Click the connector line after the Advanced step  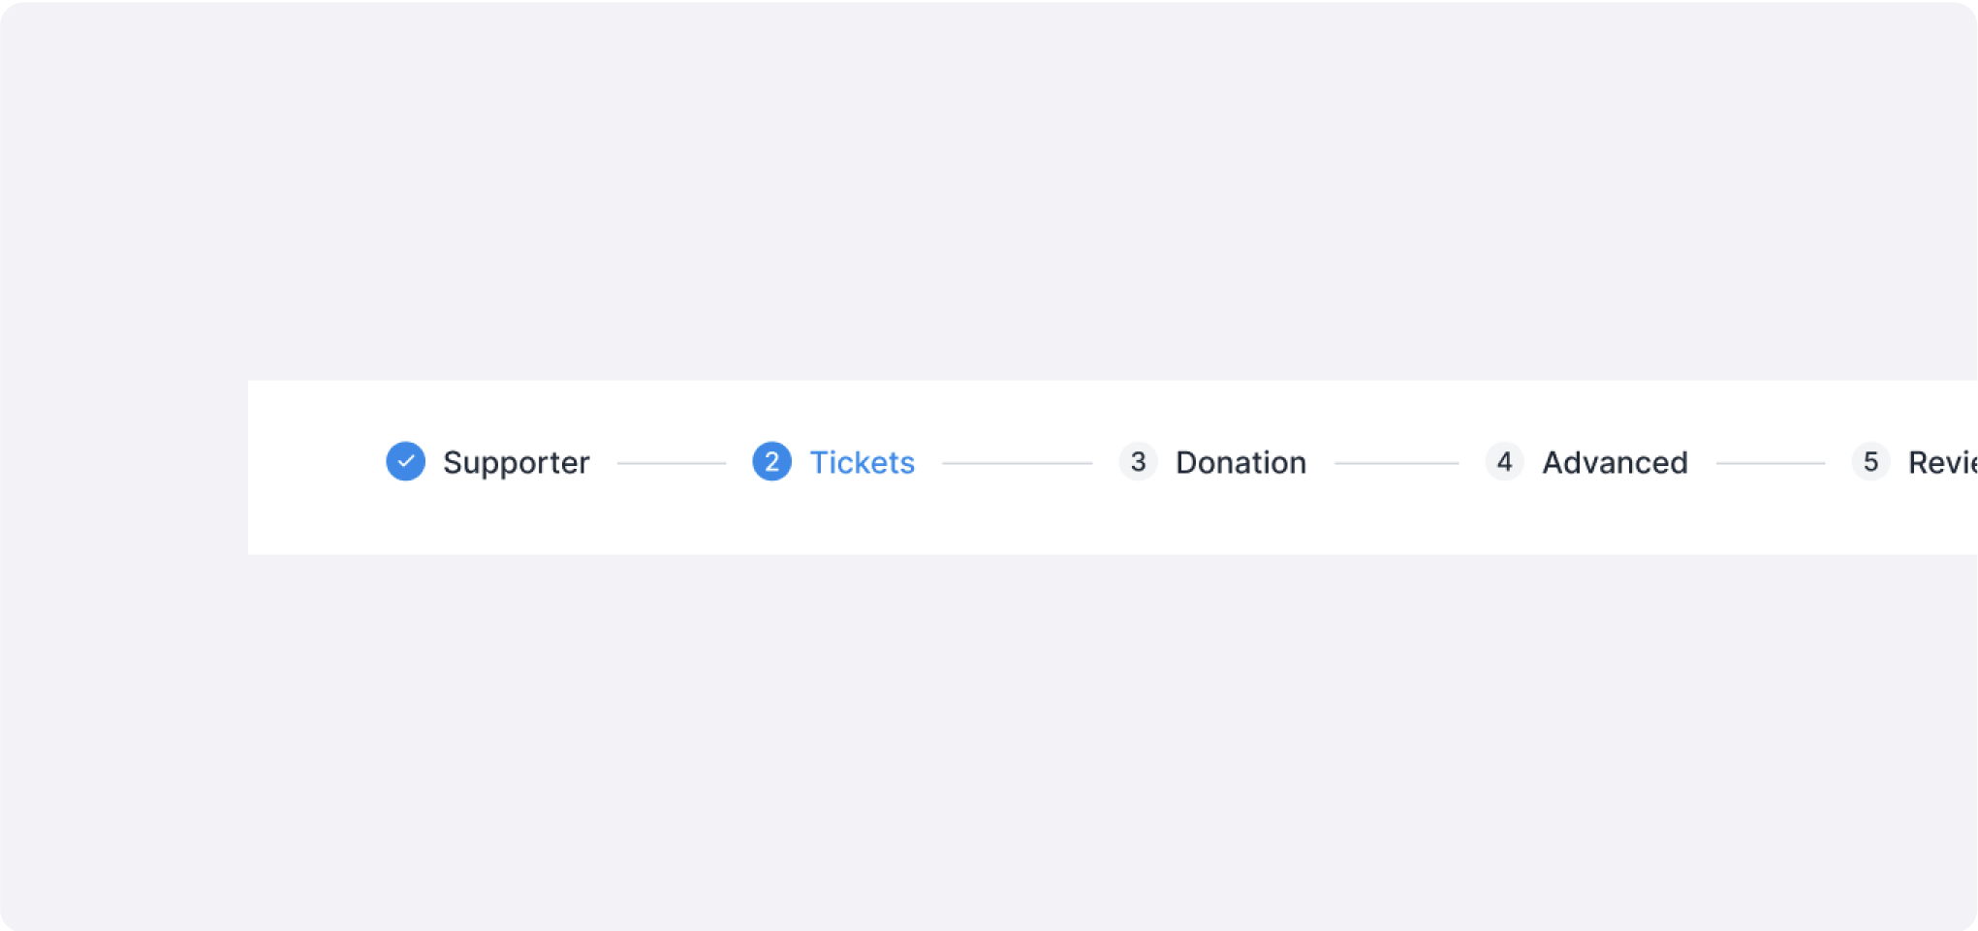[x=1770, y=463]
